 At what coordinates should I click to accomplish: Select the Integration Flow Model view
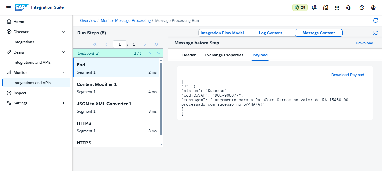click(x=222, y=33)
